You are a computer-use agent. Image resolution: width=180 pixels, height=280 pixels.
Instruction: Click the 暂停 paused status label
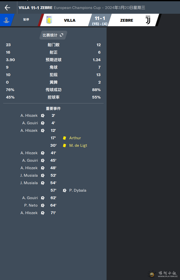click(26, 19)
